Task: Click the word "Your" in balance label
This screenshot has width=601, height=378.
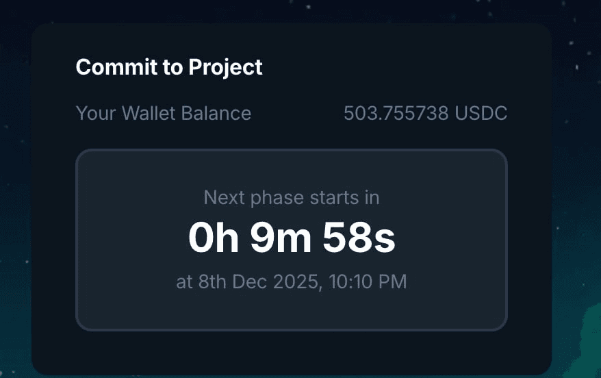Action: pyautogui.click(x=96, y=113)
